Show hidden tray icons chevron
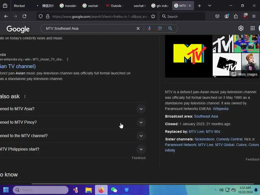The image size is (260, 195). click(x=215, y=190)
